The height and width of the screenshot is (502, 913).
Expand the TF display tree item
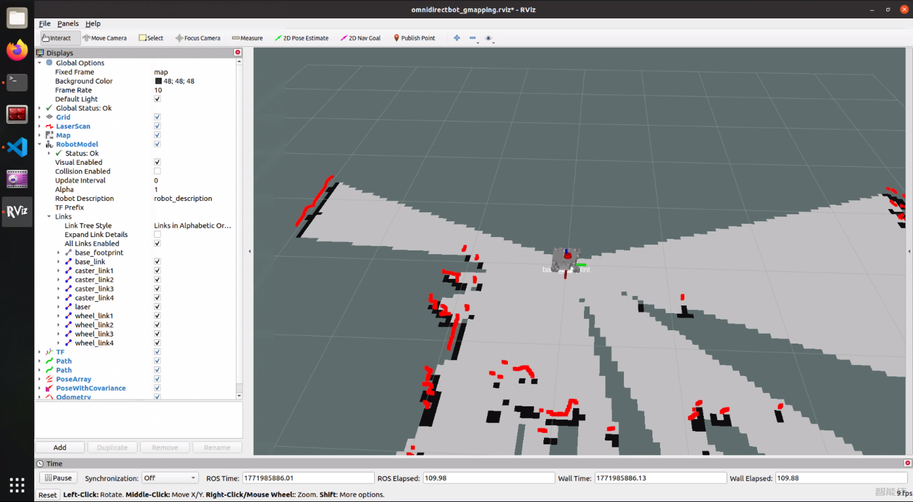pos(39,352)
